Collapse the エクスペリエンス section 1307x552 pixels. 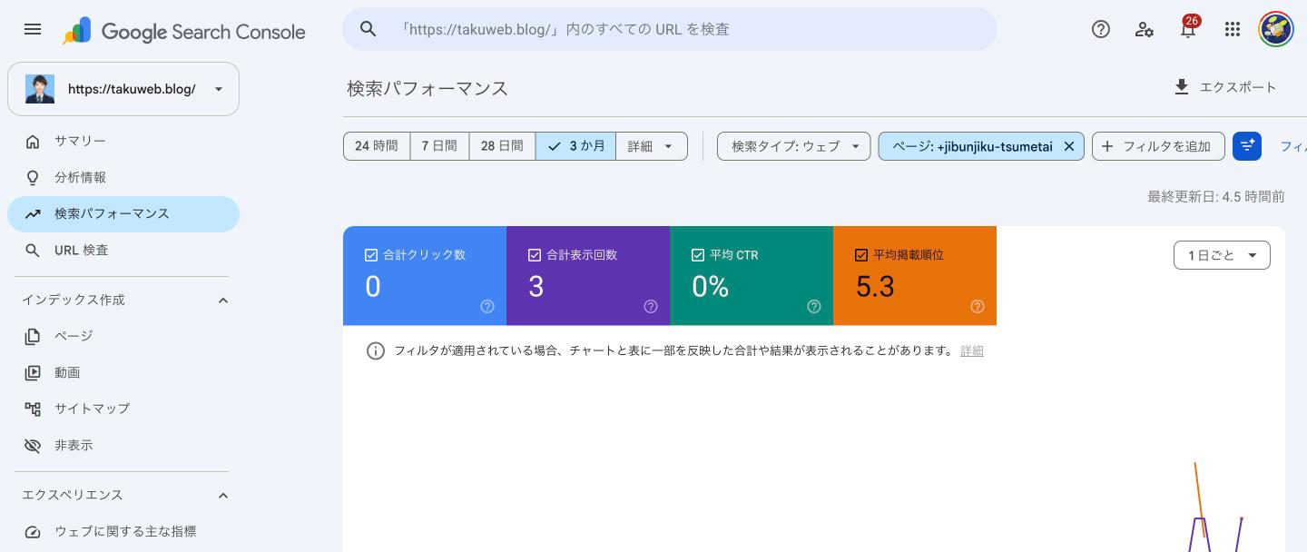click(223, 495)
